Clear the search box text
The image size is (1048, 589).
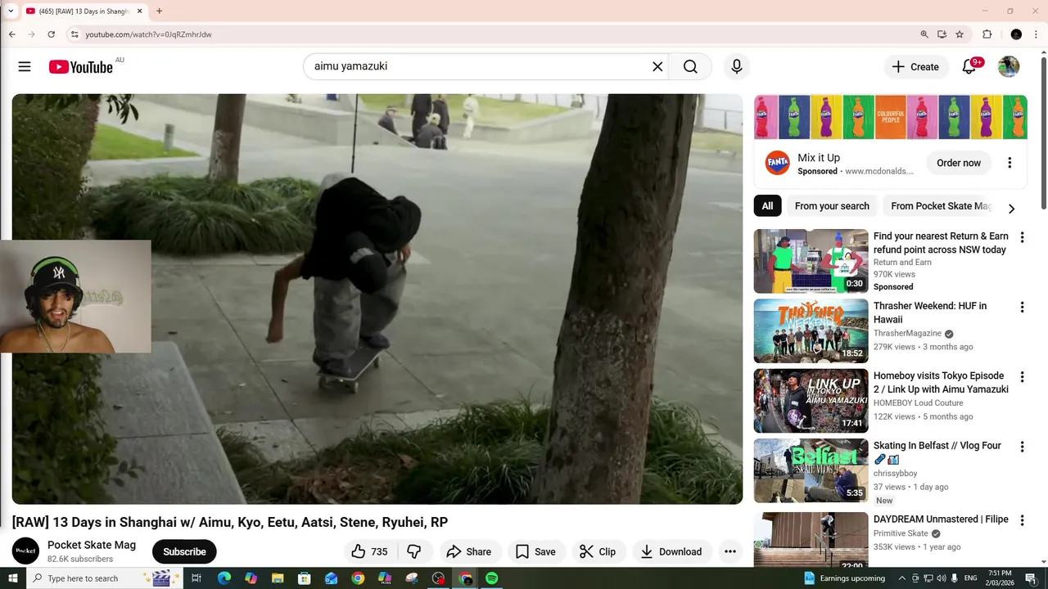click(657, 67)
